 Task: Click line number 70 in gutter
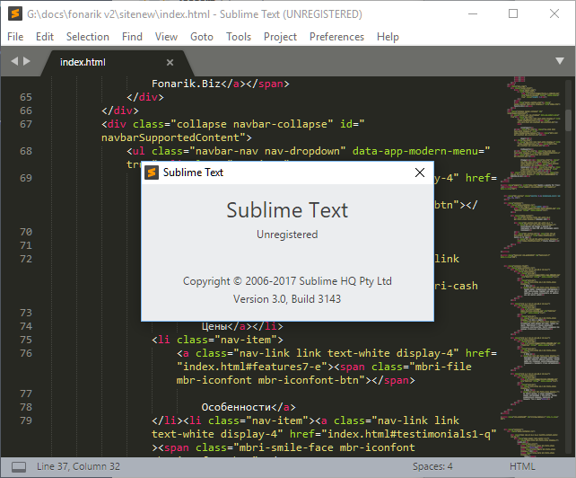click(x=26, y=232)
